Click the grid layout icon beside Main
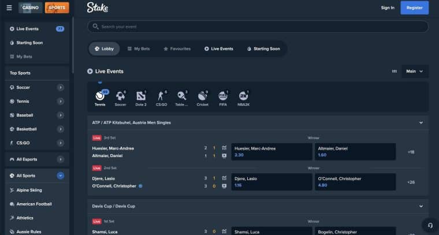This screenshot has width=439, height=235. 394,72
